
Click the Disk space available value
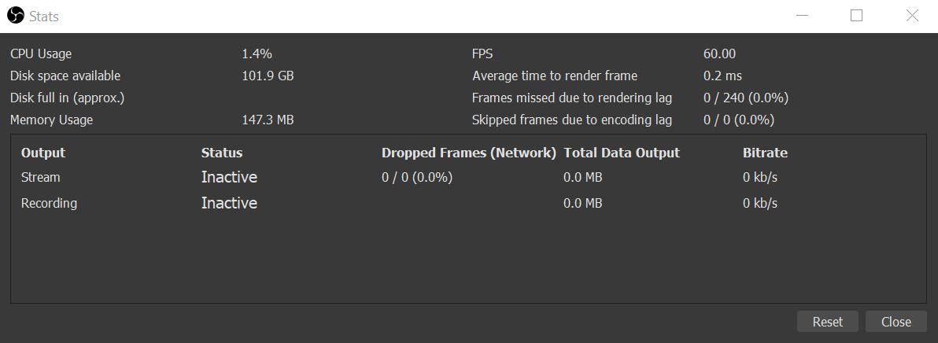coord(268,76)
